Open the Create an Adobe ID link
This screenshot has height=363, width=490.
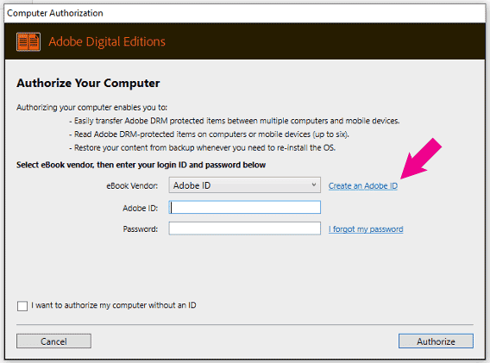pyautogui.click(x=363, y=186)
